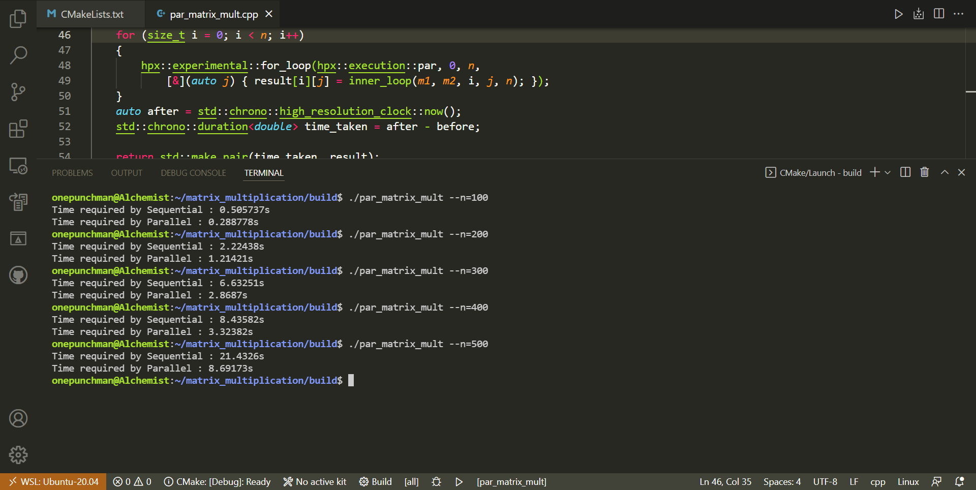This screenshot has height=490, width=976.
Task: Open the terminal profile dropdown chevron
Action: (x=888, y=172)
